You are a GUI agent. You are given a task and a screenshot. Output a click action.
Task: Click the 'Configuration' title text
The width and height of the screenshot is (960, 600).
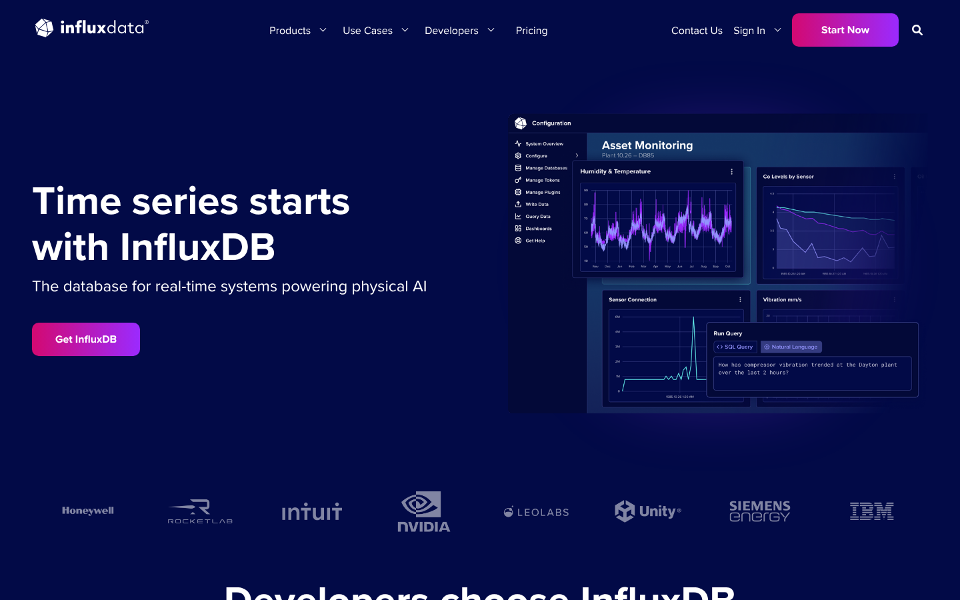pos(551,123)
